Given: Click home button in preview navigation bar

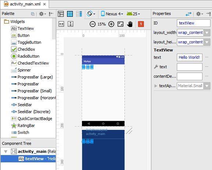Looking at the screenshot, I should coord(103,124).
